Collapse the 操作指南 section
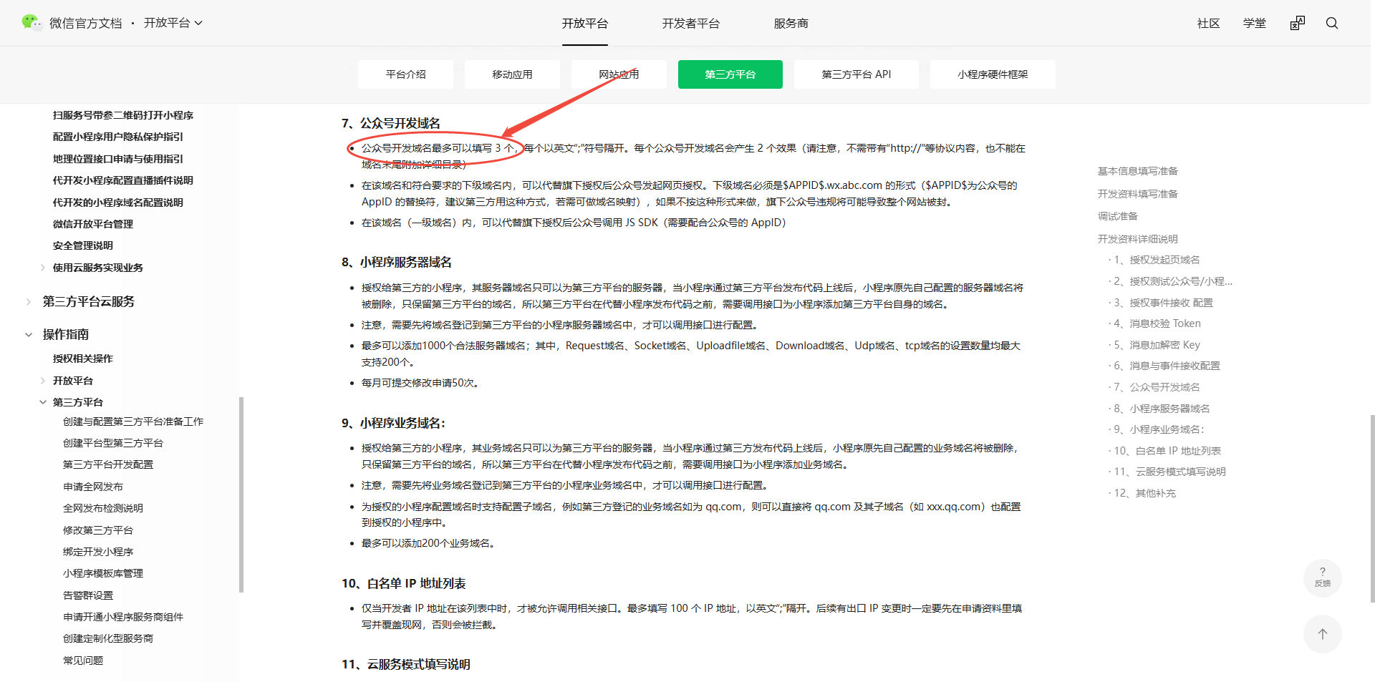Screen dimensions: 1375x682 click(x=29, y=335)
